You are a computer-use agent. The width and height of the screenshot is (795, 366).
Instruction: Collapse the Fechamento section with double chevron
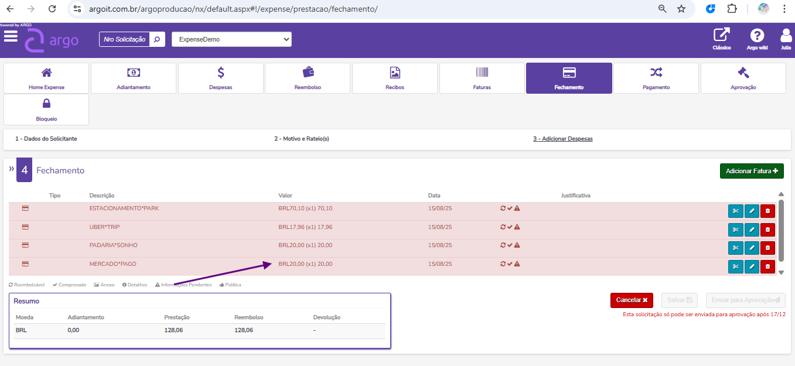pyautogui.click(x=11, y=169)
